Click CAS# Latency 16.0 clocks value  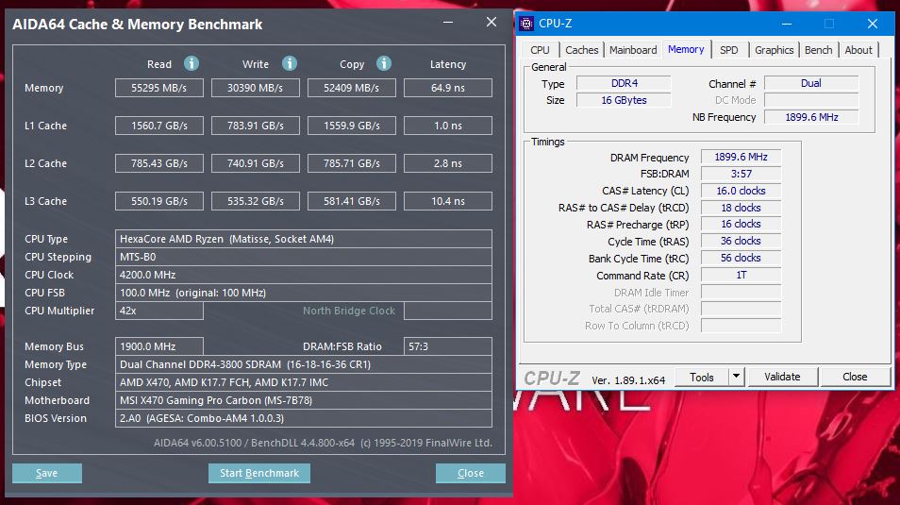point(741,191)
